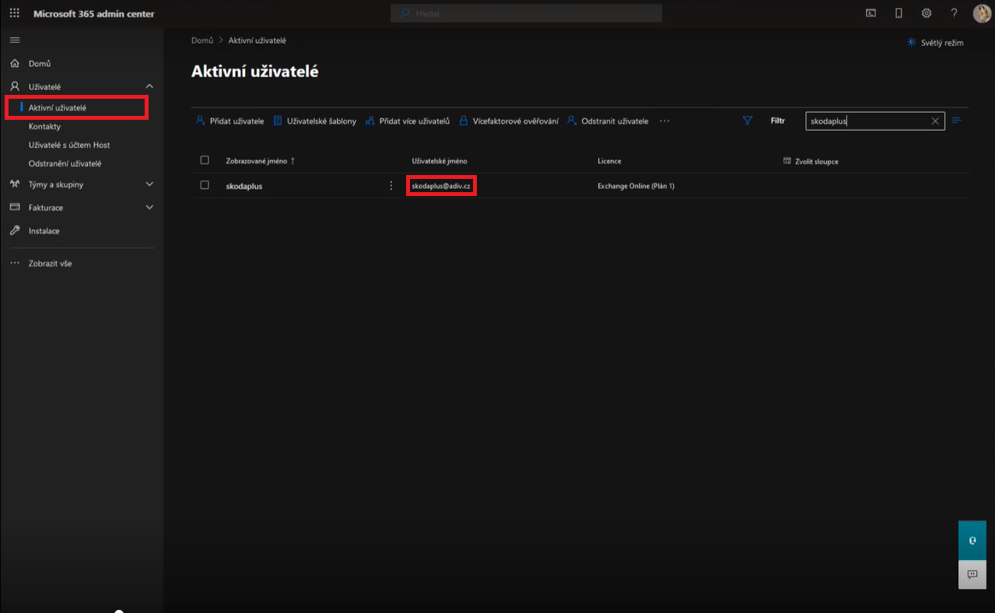Click Vícefaktorové ověřování toolbar button

(509, 121)
